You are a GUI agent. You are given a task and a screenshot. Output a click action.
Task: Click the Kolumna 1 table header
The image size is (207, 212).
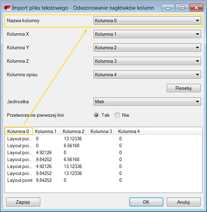pos(46,131)
